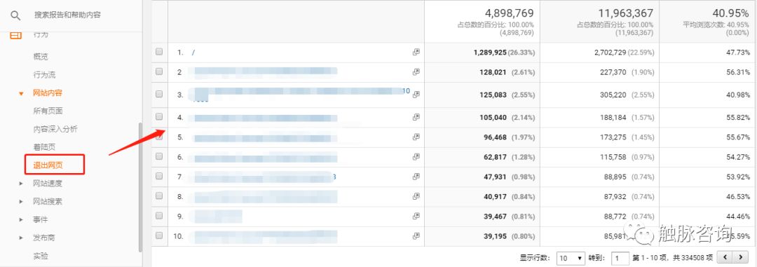Click the 305,220 value in row 3

pyautogui.click(x=613, y=95)
